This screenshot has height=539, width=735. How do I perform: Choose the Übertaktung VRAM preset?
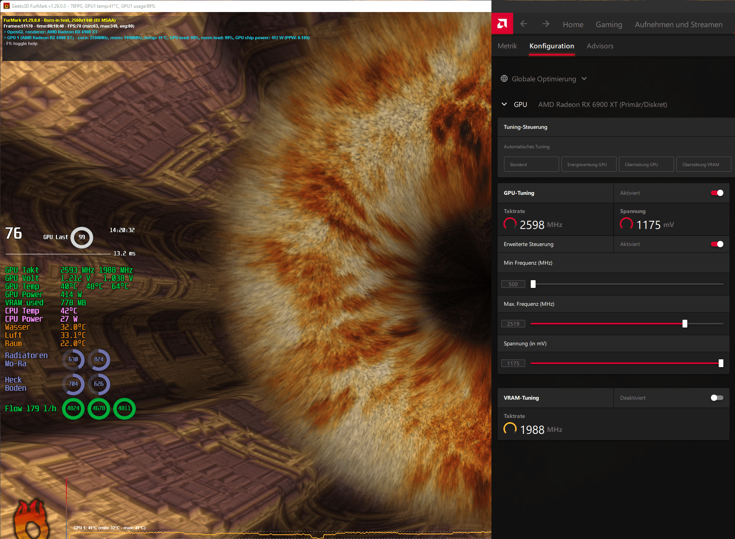point(704,165)
